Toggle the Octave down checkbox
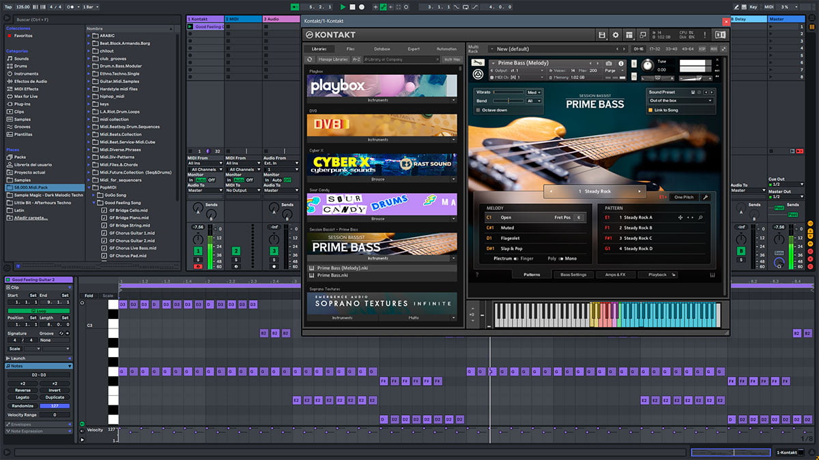The height and width of the screenshot is (460, 819). pyautogui.click(x=478, y=110)
